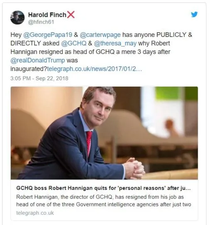
Task: Click the 3:05 PM - Sep 22, 2018 timestamp
Action: point(39,78)
